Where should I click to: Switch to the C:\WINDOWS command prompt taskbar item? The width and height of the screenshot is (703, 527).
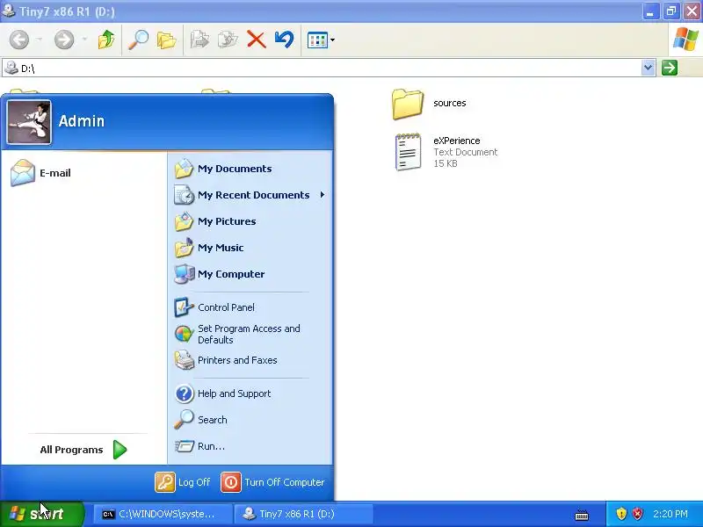pyautogui.click(x=163, y=514)
